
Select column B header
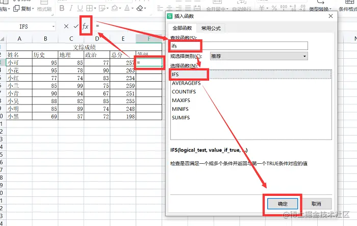pyautogui.click(x=45, y=39)
